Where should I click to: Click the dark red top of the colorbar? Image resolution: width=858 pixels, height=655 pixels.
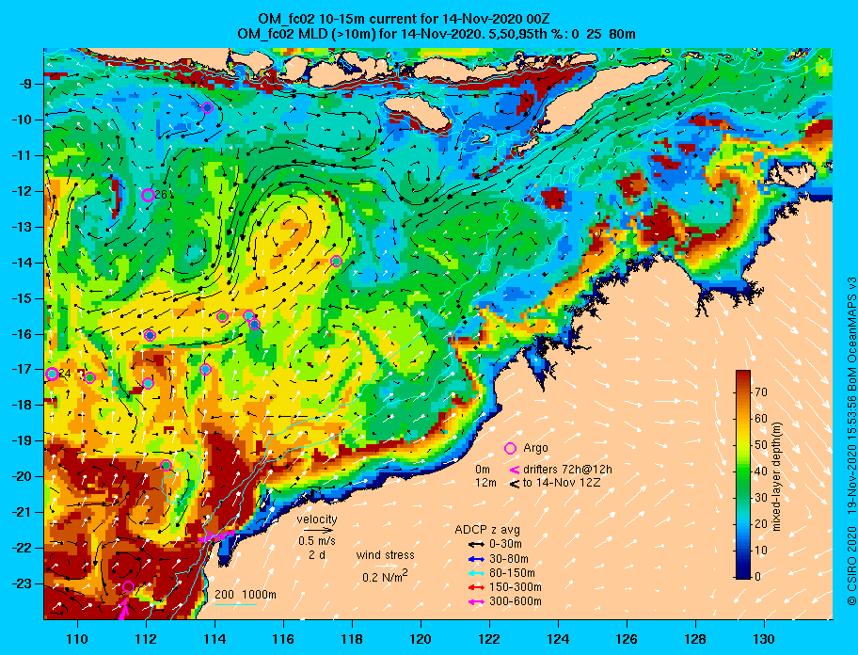743,375
